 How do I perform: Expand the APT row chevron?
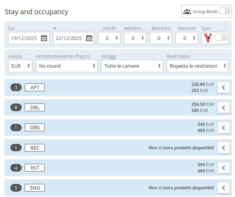tap(223, 87)
